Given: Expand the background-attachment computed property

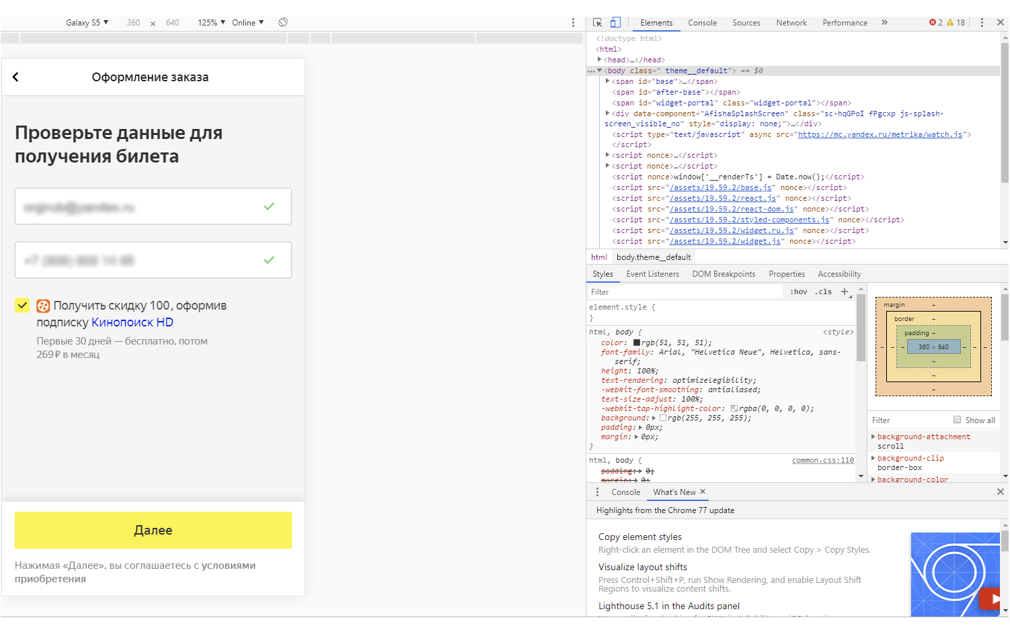Looking at the screenshot, I should 873,437.
